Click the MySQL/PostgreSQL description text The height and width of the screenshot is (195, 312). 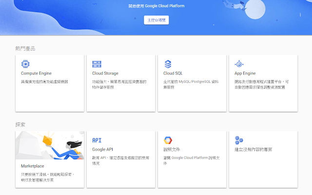point(191,84)
